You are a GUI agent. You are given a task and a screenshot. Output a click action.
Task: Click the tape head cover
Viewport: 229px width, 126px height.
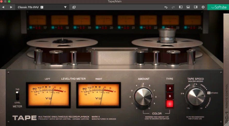[x=114, y=56]
